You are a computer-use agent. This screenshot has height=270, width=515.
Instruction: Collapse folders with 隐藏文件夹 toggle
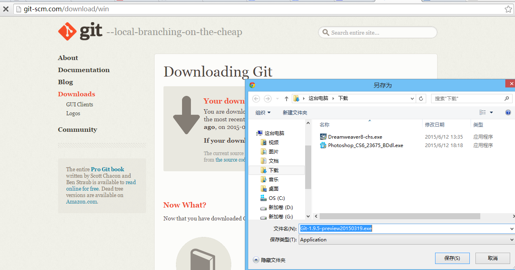269,260
